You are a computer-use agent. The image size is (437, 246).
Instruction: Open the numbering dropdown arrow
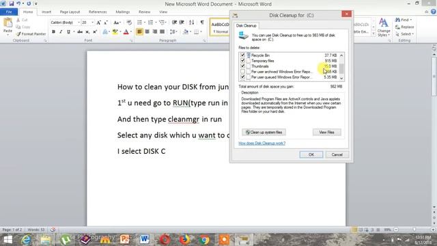pyautogui.click(x=156, y=23)
